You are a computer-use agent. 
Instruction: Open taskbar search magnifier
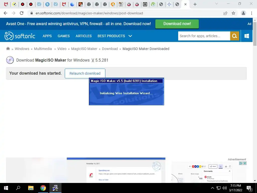[x=18, y=188]
